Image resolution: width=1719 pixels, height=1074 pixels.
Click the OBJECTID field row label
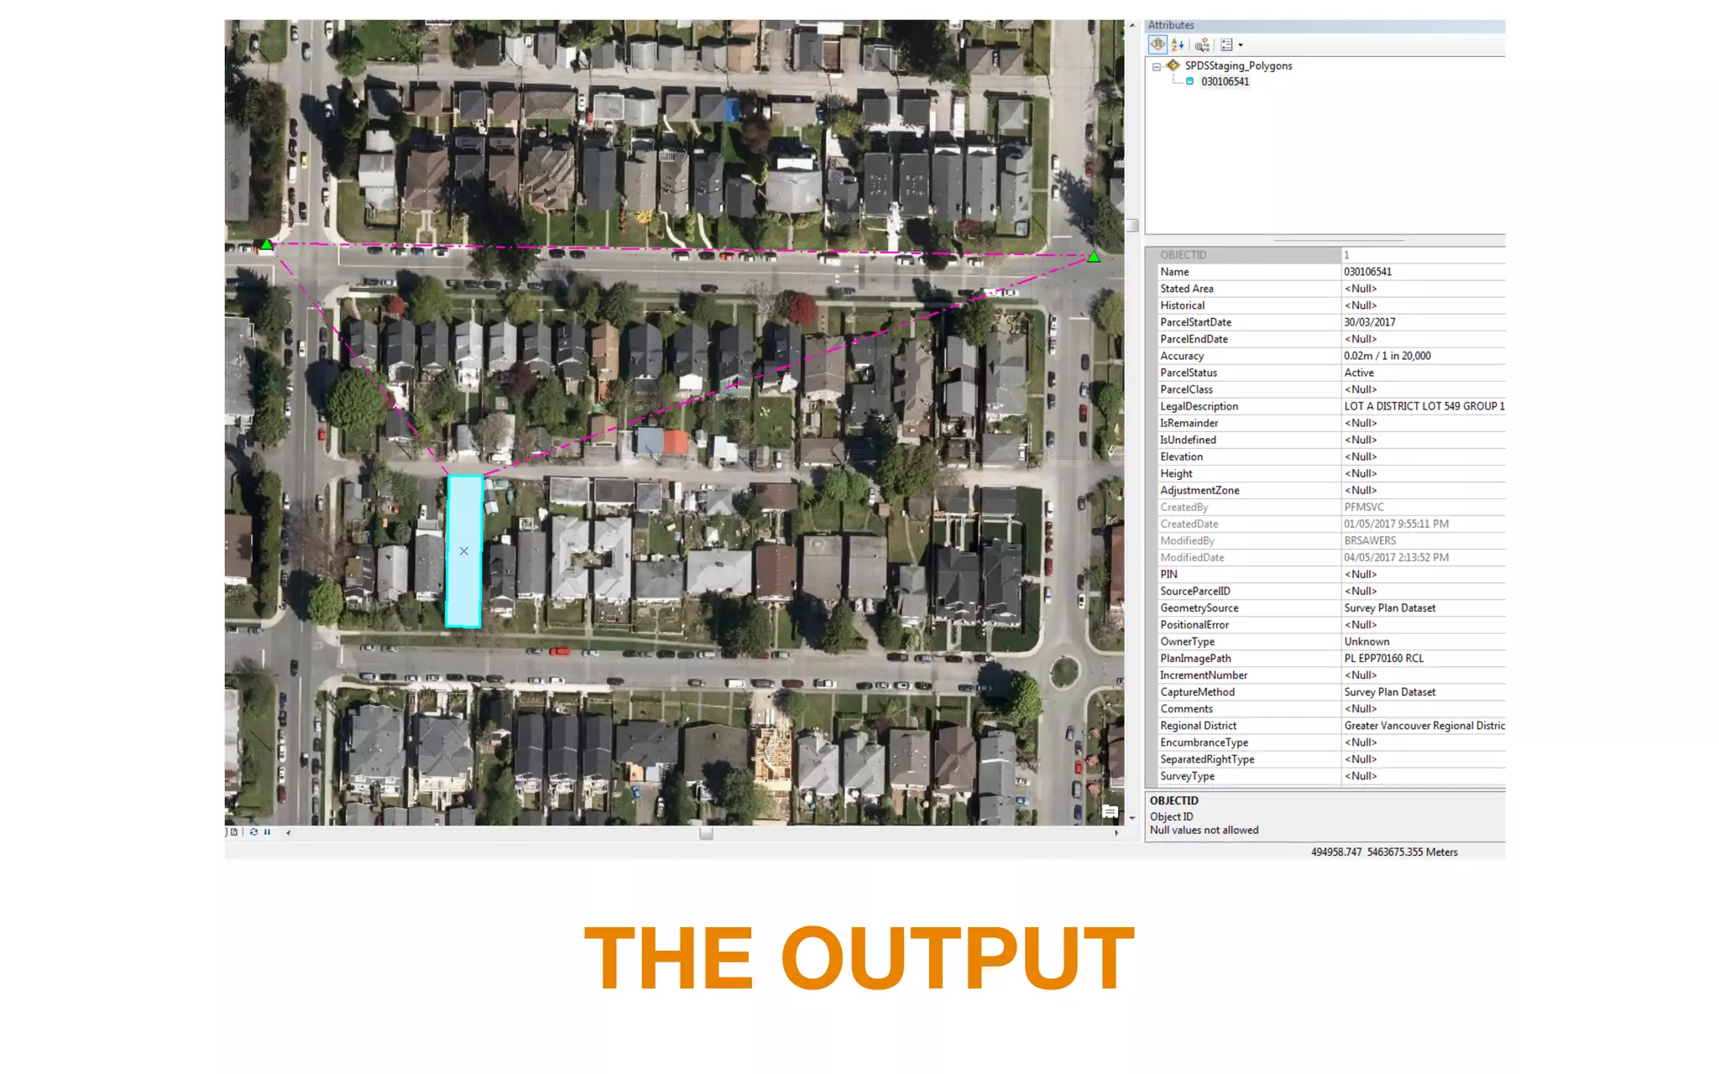pyautogui.click(x=1183, y=255)
